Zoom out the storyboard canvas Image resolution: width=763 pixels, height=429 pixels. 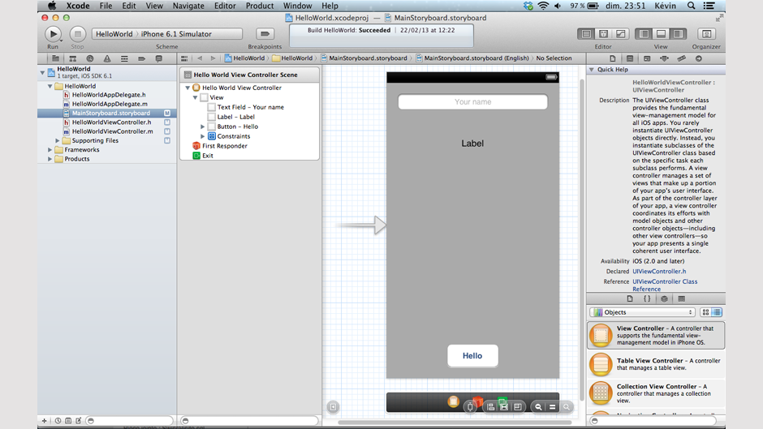tap(538, 407)
